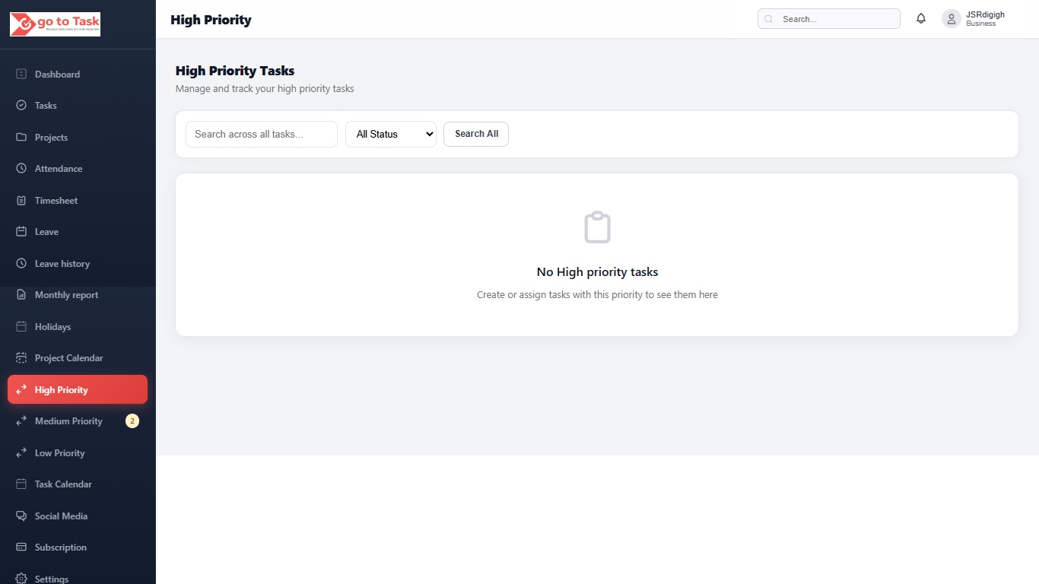Go to Social Media section
The width and height of the screenshot is (1039, 584).
click(78, 516)
